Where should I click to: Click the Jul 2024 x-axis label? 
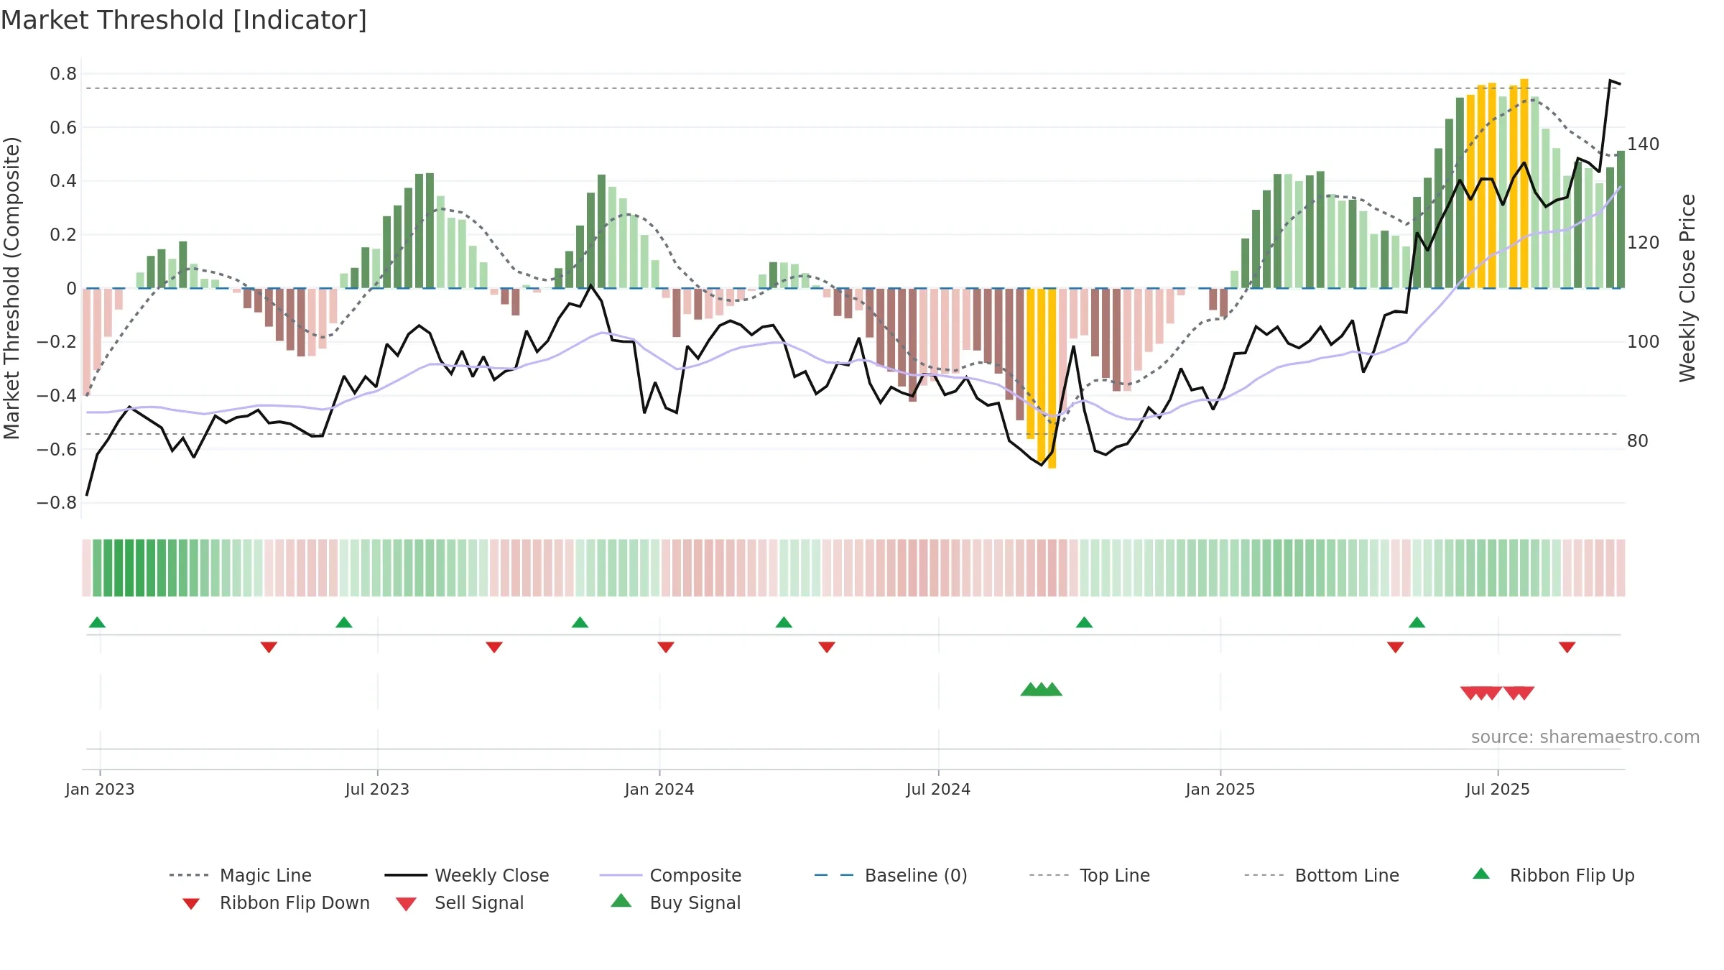938,790
